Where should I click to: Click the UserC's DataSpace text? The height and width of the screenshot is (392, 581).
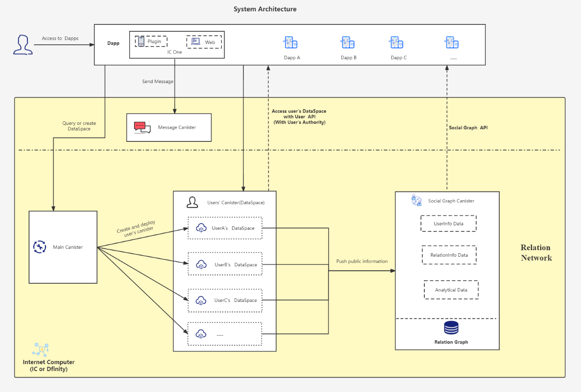click(235, 300)
